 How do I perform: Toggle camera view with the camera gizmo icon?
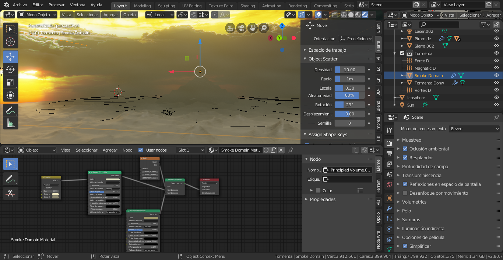click(241, 28)
